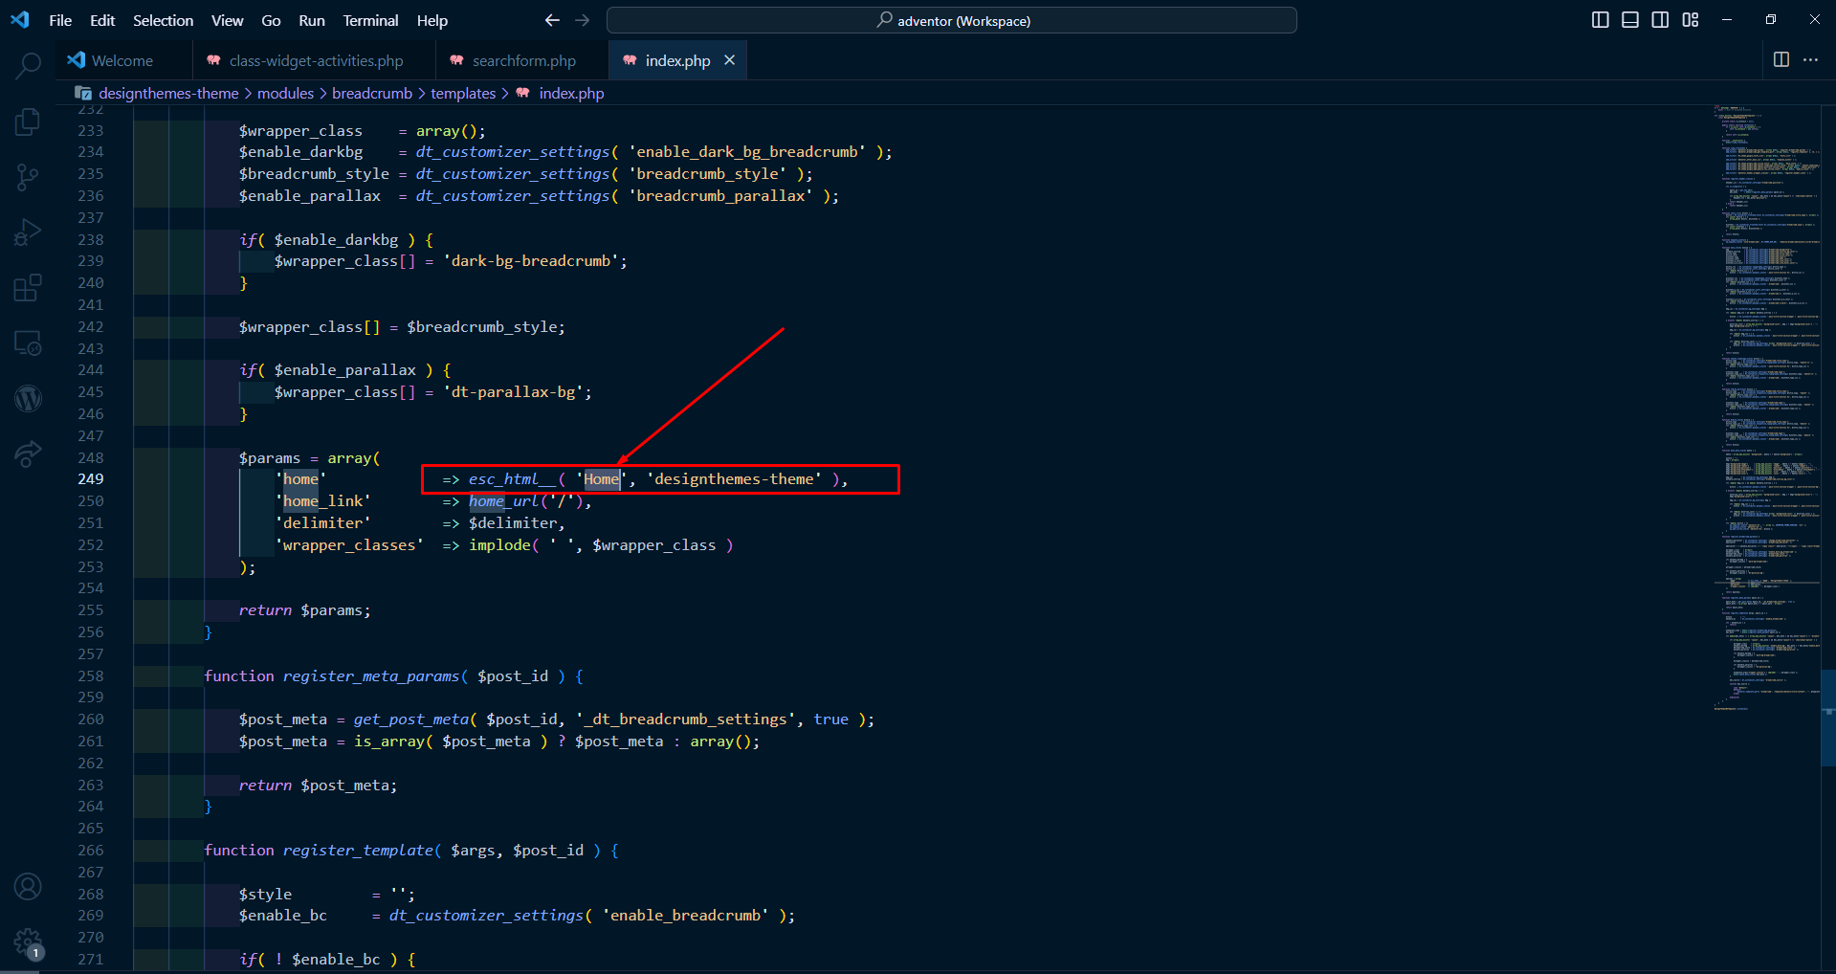This screenshot has height=974, width=1836.
Task: Open the Edit menu
Action: [102, 20]
